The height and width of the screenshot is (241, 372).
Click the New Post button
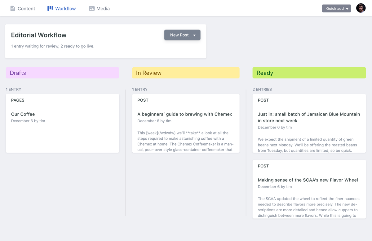180,35
